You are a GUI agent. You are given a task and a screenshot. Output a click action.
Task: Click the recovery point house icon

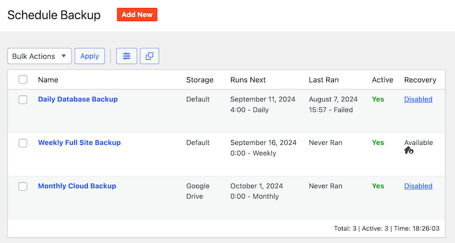click(409, 151)
